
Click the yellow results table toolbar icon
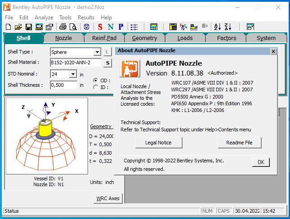click(x=173, y=27)
